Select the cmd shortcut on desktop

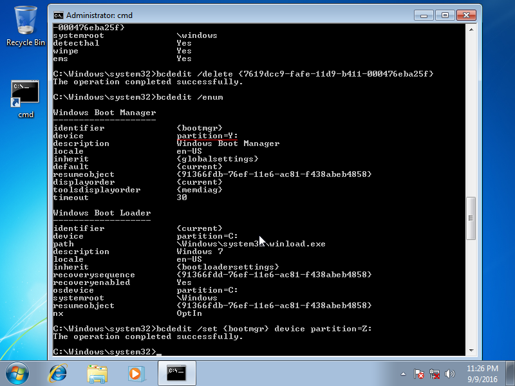pos(25,99)
